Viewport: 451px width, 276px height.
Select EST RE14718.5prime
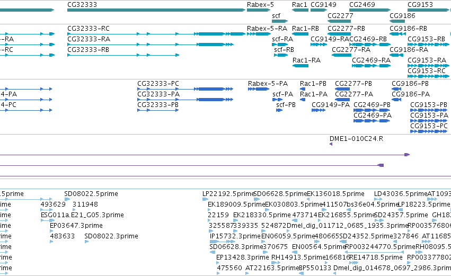[x=354, y=263]
